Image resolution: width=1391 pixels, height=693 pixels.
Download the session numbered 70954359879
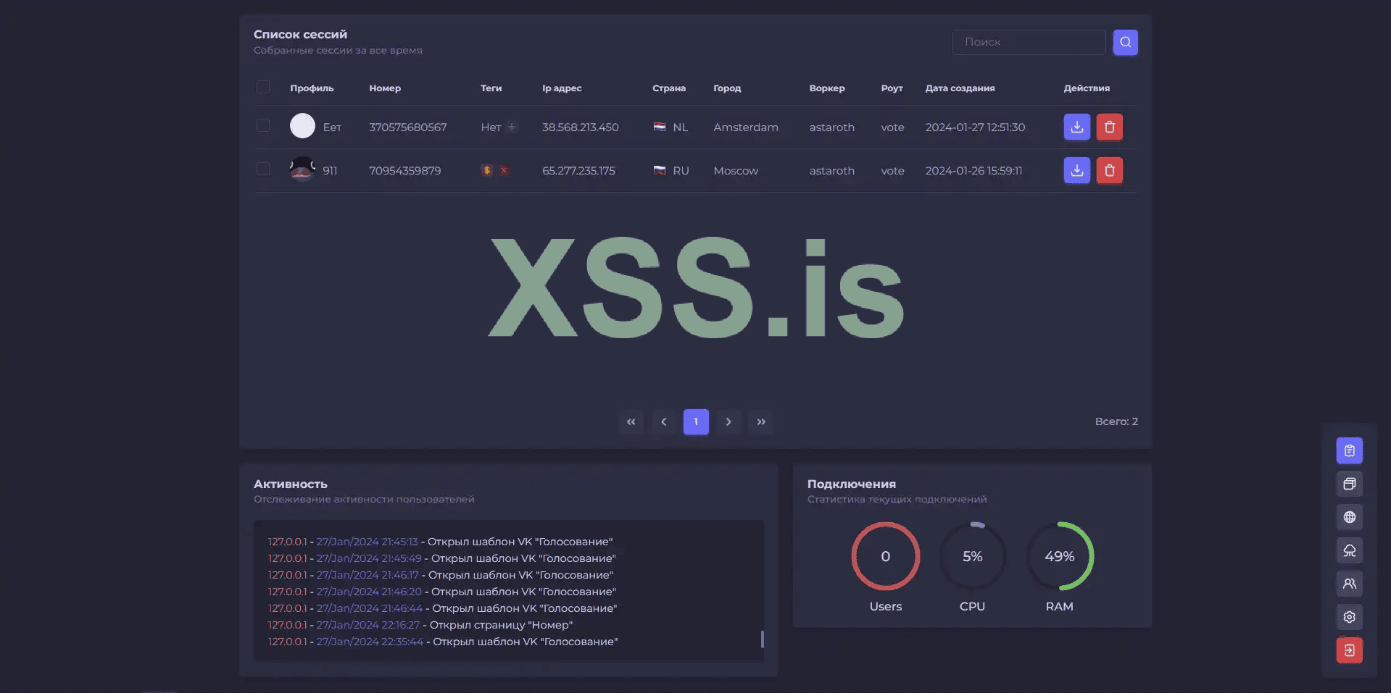1076,170
